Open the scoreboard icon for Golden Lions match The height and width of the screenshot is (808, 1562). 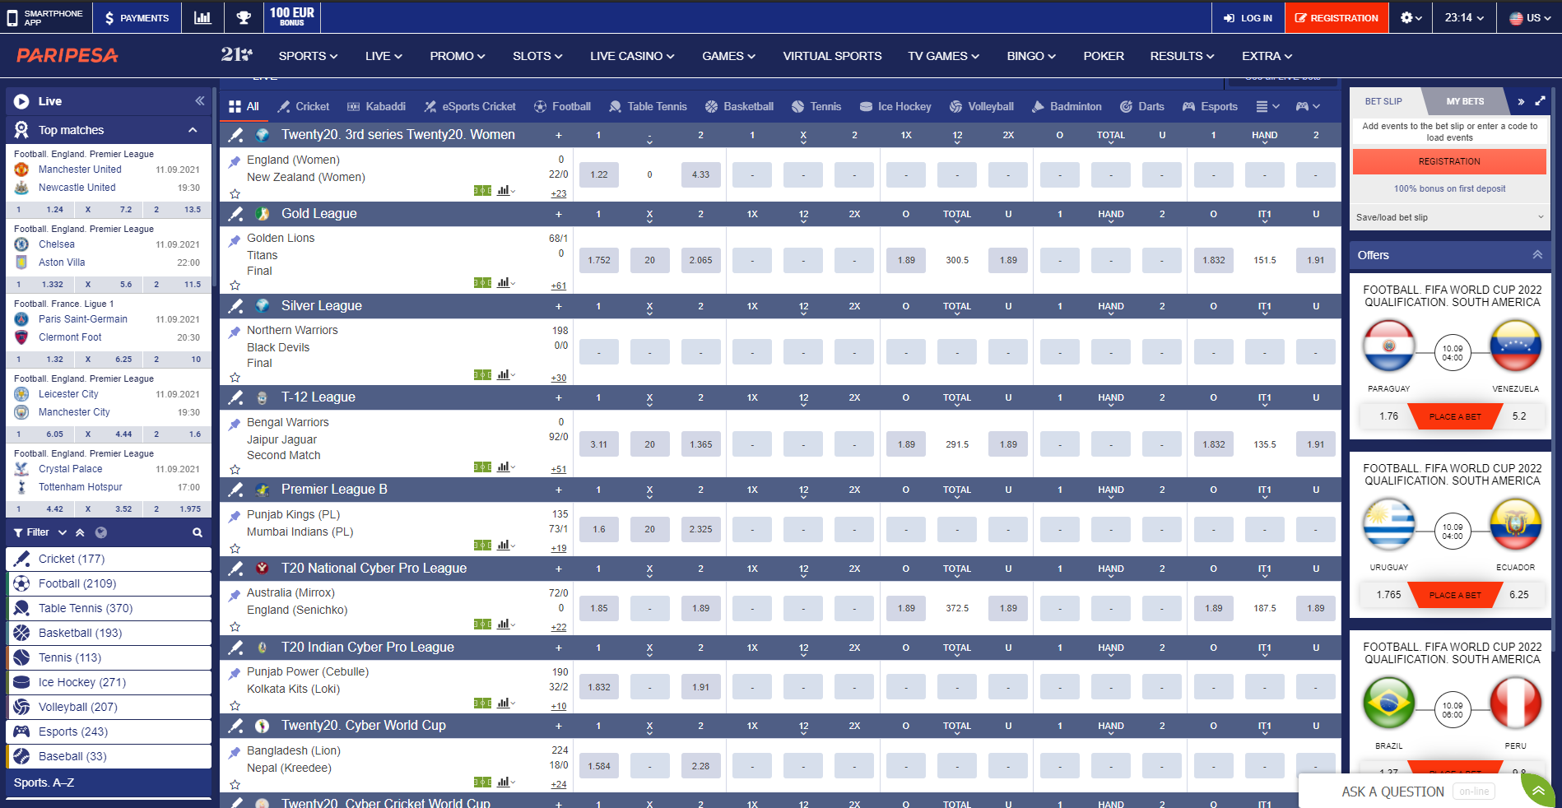point(482,282)
